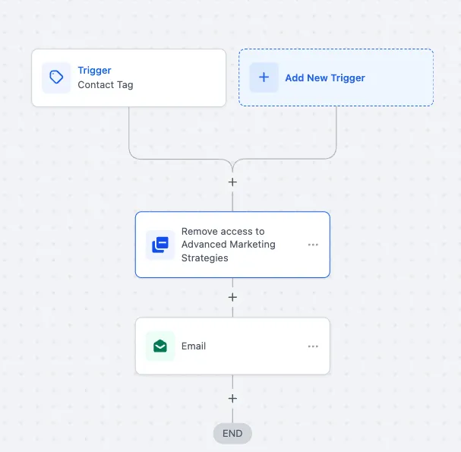Click the END node
Viewport: 461px width, 452px height.
(232, 434)
